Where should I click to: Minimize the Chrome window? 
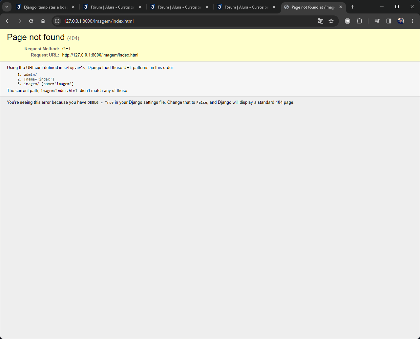click(382, 7)
